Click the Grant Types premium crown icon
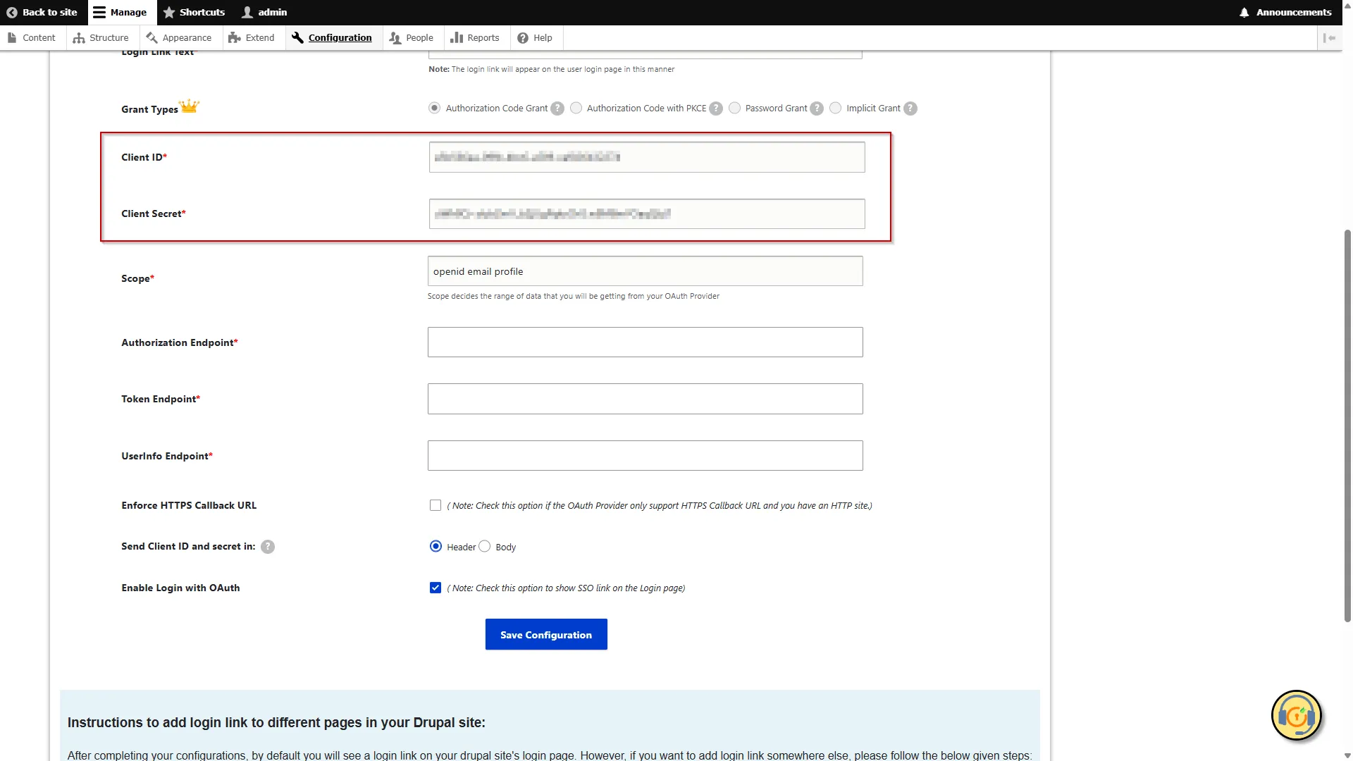This screenshot has width=1353, height=761. (190, 106)
